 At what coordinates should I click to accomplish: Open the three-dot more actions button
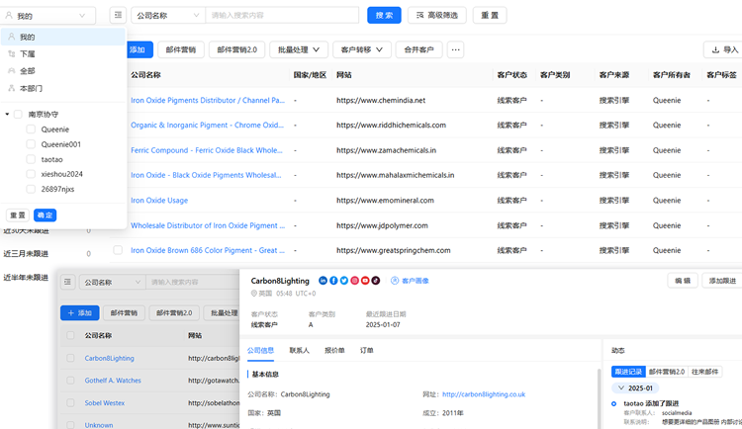tap(455, 49)
